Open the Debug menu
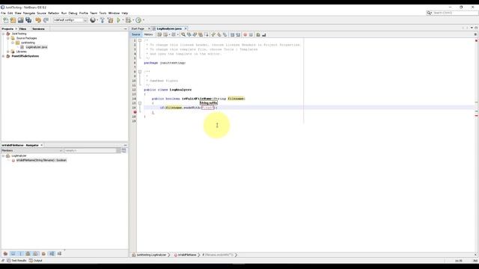The image size is (479, 269). click(x=73, y=13)
